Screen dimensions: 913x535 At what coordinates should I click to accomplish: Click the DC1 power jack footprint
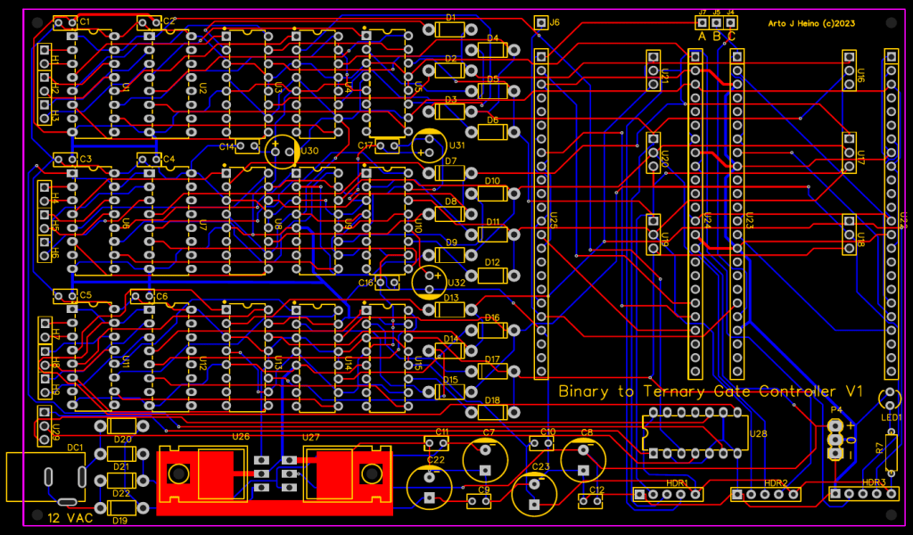point(46,479)
